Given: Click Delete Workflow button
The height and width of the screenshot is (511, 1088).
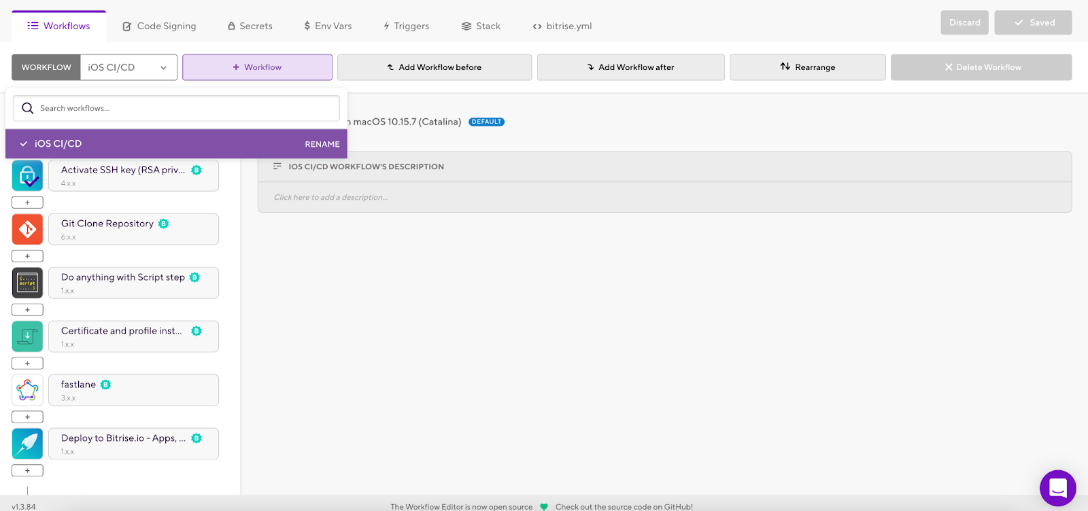Looking at the screenshot, I should [981, 67].
